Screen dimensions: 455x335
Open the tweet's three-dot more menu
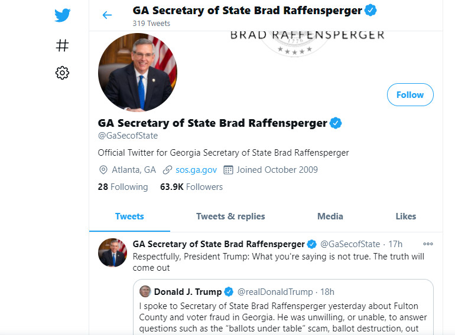click(x=428, y=244)
